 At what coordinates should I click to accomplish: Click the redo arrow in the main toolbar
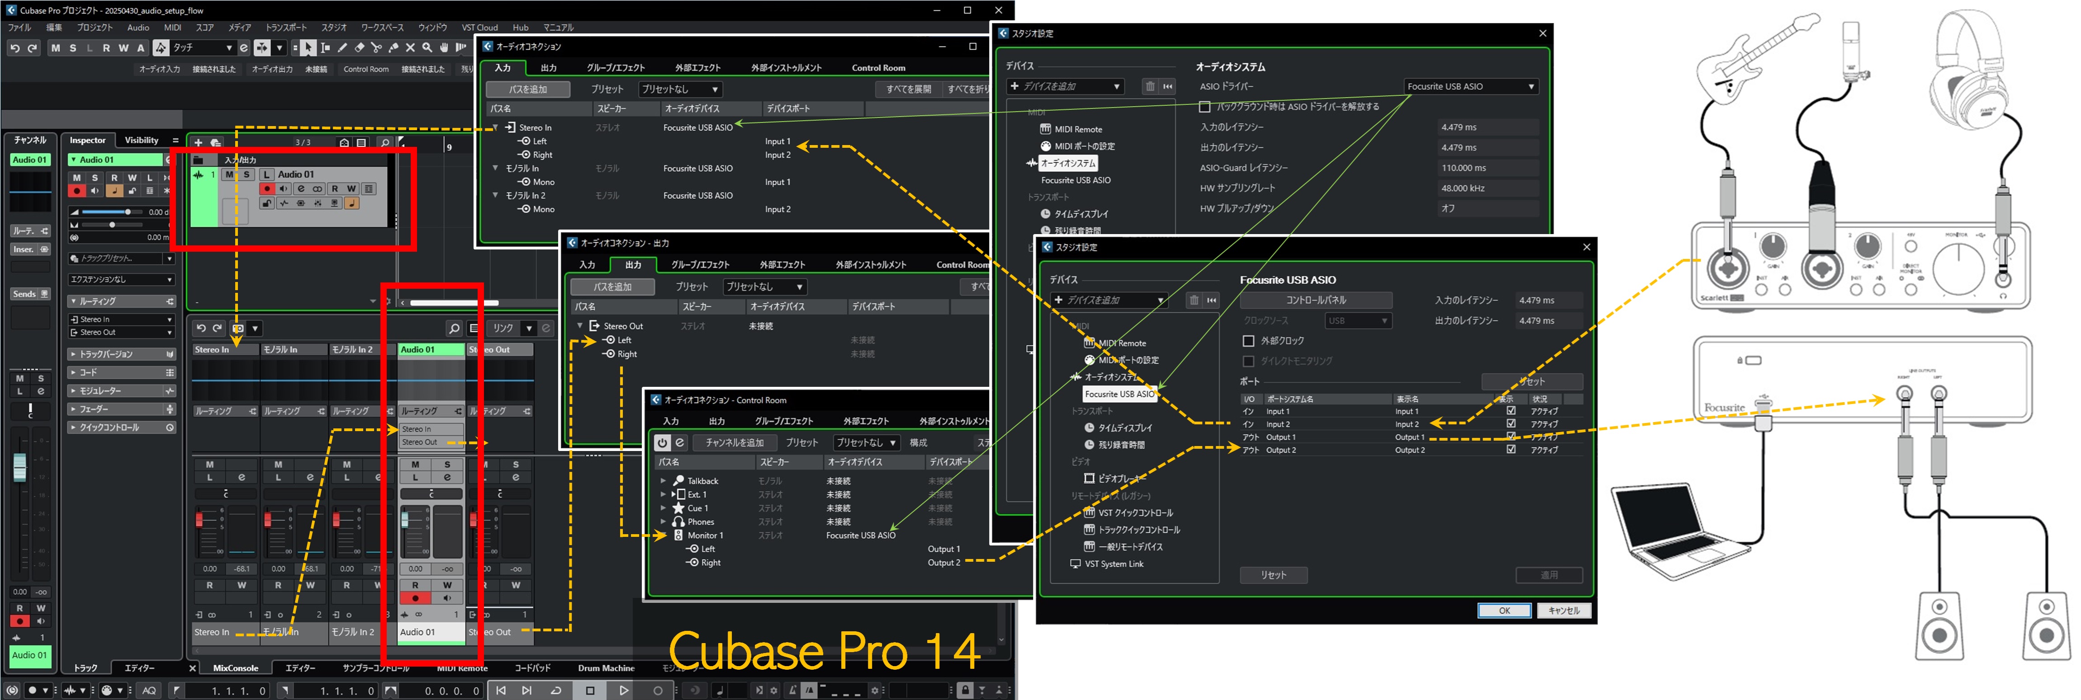(32, 48)
